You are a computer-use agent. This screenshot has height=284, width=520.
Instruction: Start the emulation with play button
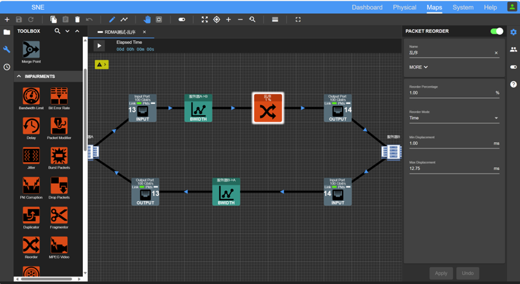click(x=99, y=46)
